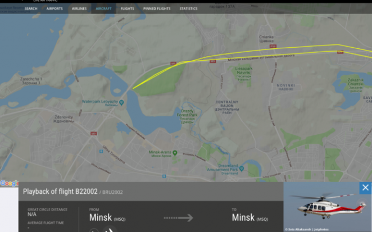Open the destination airport Minsk (MSQ) link
Viewport: 372px width, 232px height.
(250, 217)
